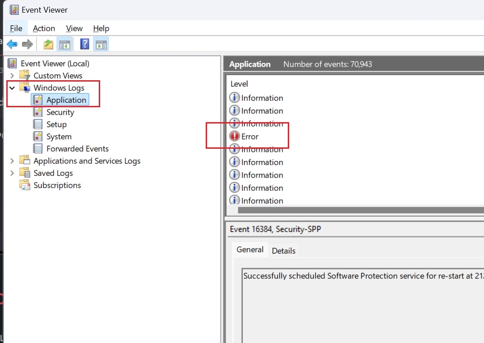This screenshot has height=343, width=484.
Task: Click the Forwarded Events log icon
Action: (37, 148)
